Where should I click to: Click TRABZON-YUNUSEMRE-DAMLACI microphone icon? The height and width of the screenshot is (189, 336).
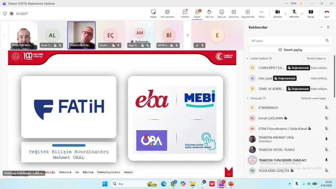326,160
